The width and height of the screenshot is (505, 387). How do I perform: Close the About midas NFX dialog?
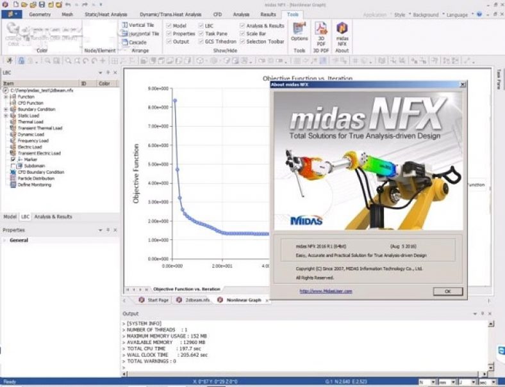pos(463,84)
